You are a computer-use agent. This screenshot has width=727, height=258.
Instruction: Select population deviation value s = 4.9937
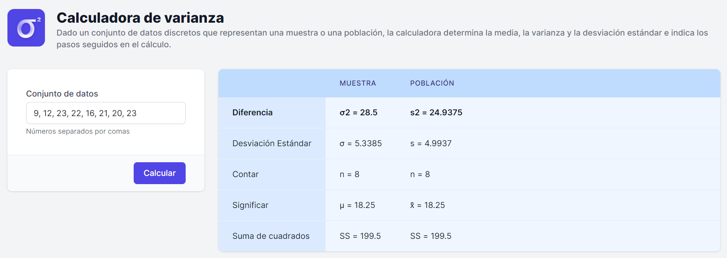[x=431, y=143]
